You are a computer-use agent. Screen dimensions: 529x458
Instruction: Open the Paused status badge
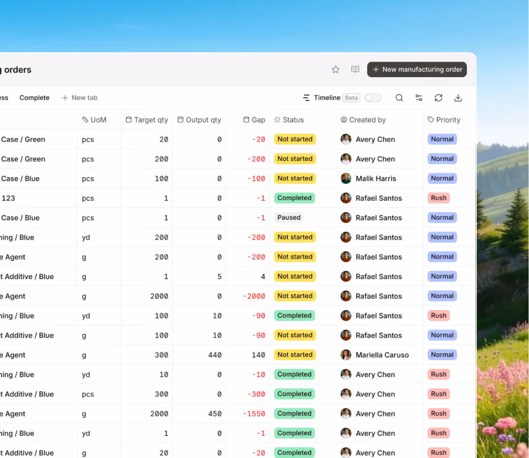pos(289,217)
